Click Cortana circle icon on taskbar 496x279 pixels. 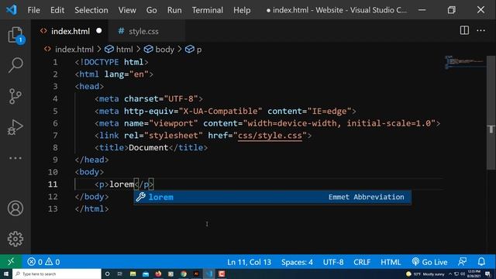coord(107,274)
